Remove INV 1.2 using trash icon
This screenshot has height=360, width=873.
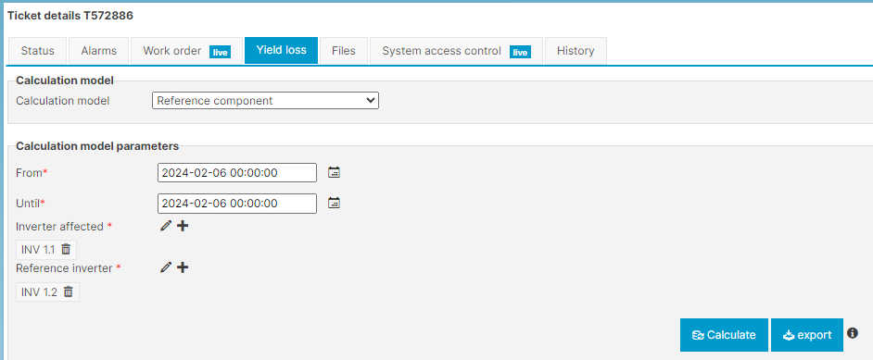point(68,292)
